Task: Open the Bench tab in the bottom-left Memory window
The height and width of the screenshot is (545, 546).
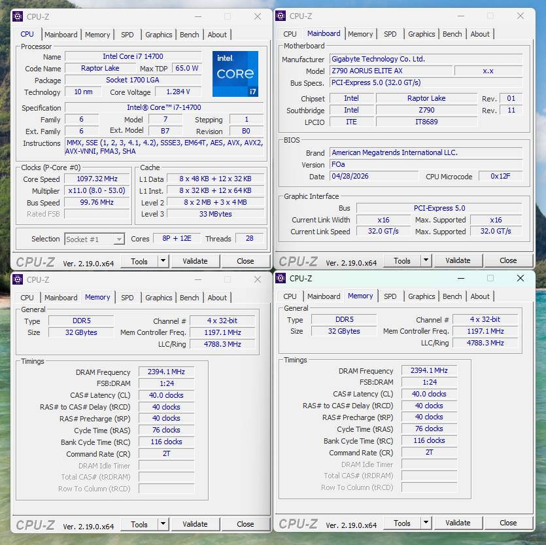Action: 190,298
